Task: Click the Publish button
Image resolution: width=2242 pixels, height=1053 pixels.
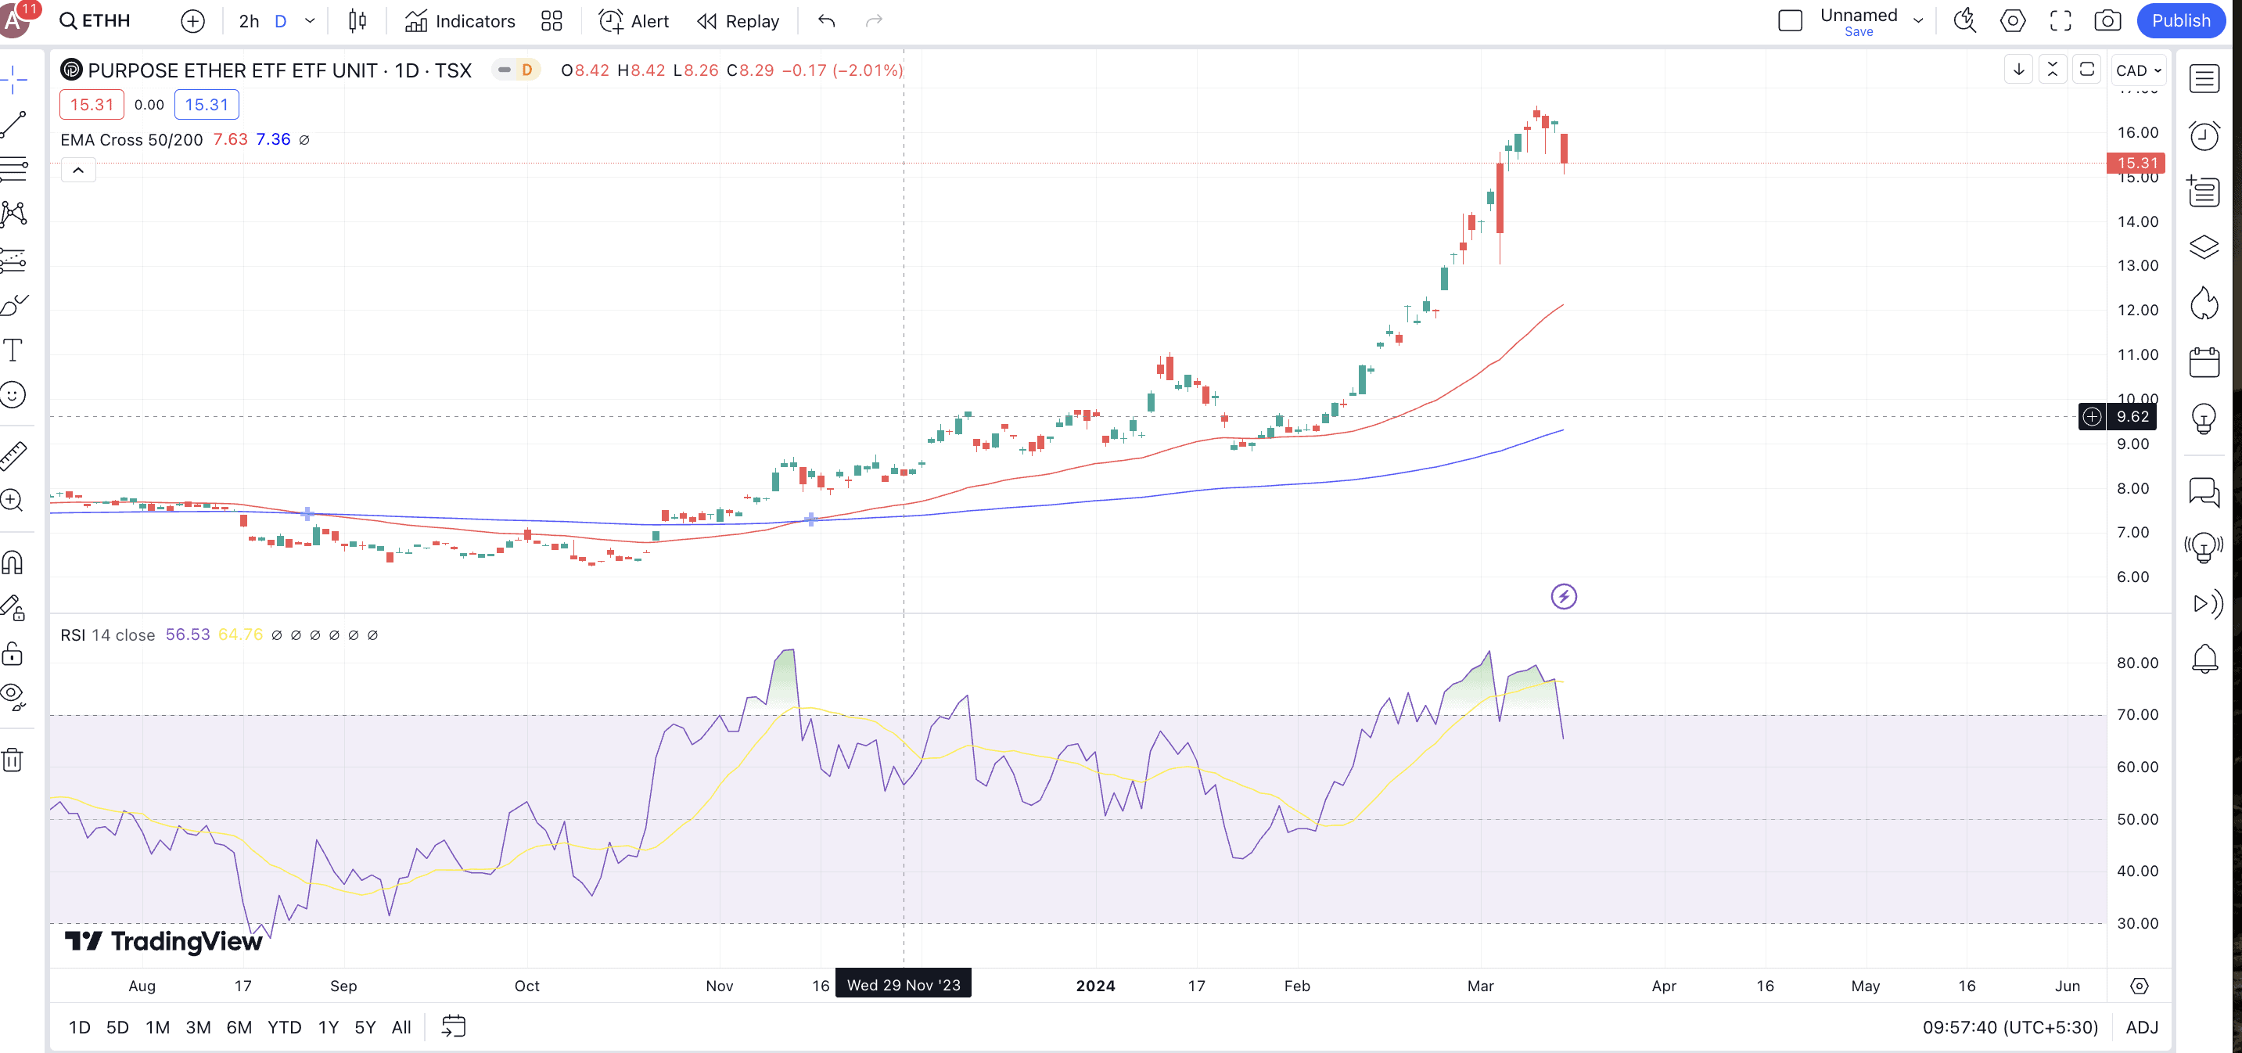Action: (2180, 21)
